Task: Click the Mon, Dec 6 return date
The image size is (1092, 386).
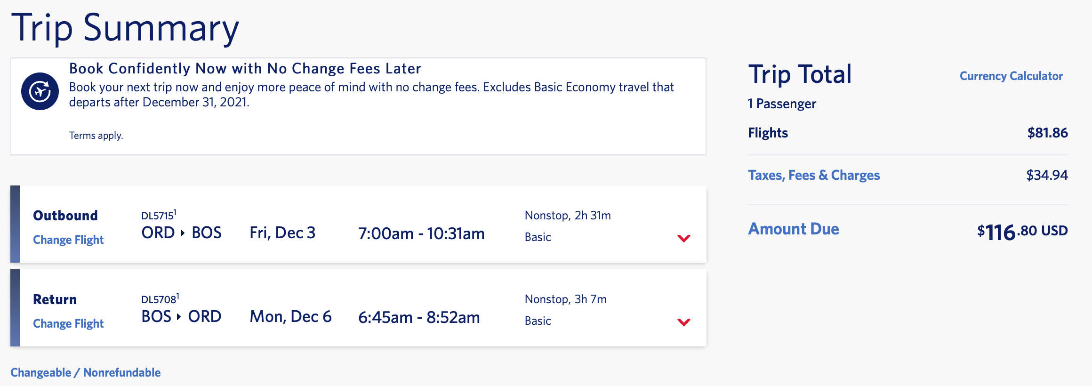Action: pos(290,317)
